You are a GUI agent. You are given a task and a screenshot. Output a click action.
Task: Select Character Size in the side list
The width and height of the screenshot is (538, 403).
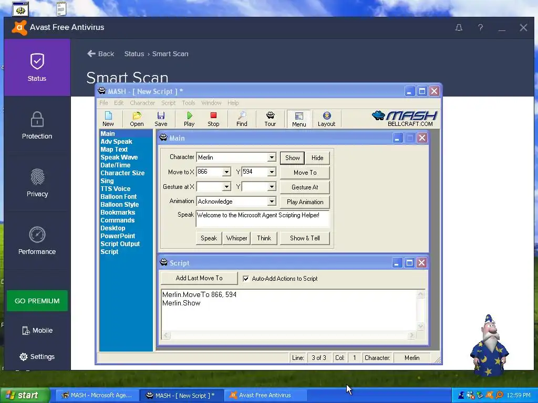(122, 173)
